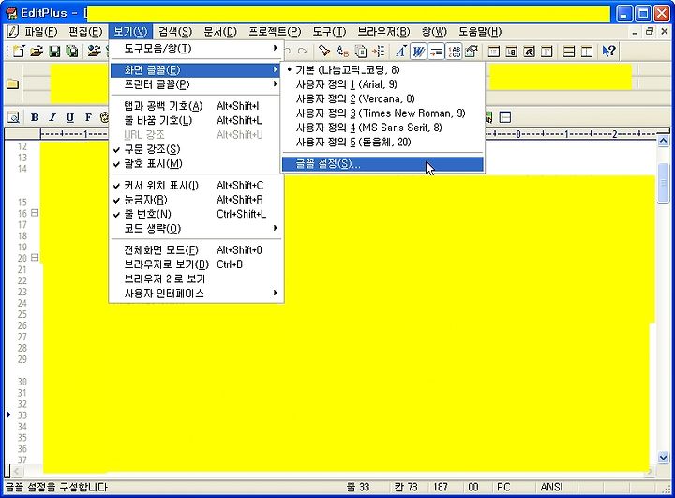Click the Open file toolbar icon

tap(37, 52)
